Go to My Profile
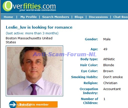 [28, 17]
